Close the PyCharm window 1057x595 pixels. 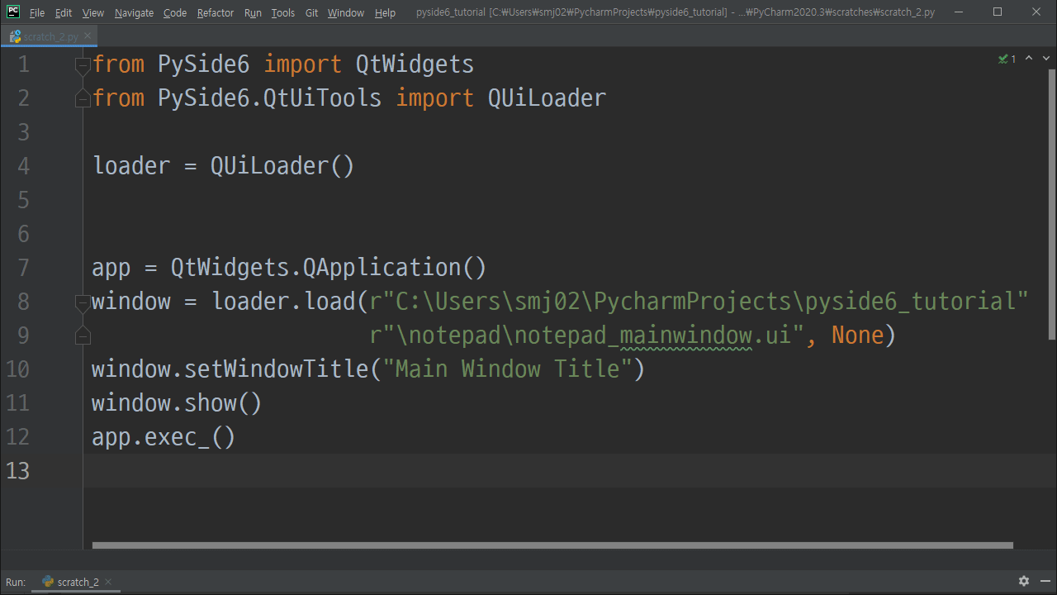click(1036, 12)
